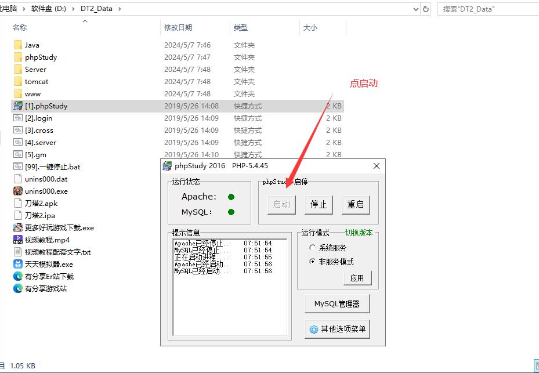
Task: Select the unins000.exe game icon
Action: 18,191
